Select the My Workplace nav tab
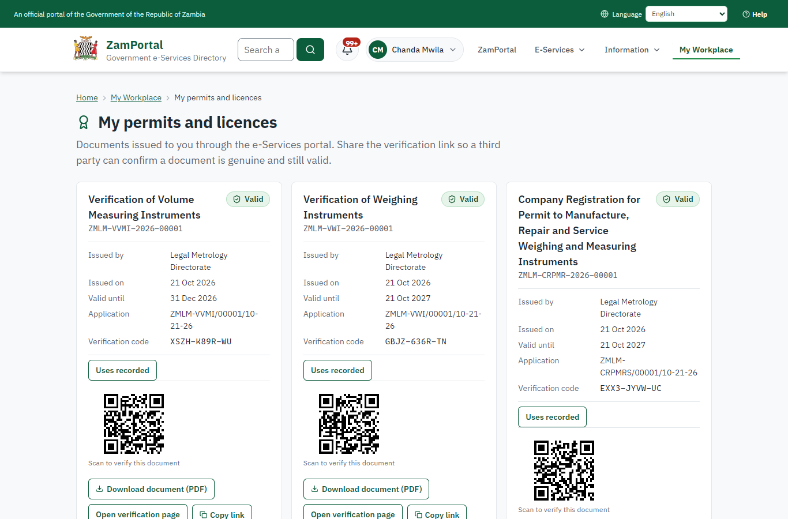Viewport: 788px width, 519px height. (706, 50)
